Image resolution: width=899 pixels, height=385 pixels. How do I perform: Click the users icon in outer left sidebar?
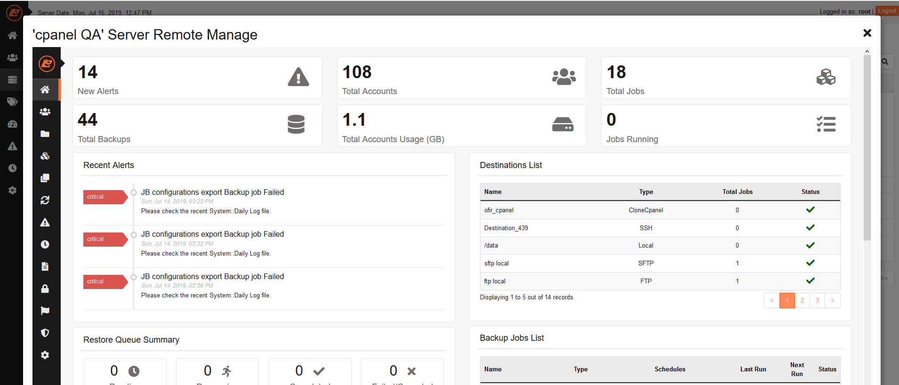click(x=13, y=57)
